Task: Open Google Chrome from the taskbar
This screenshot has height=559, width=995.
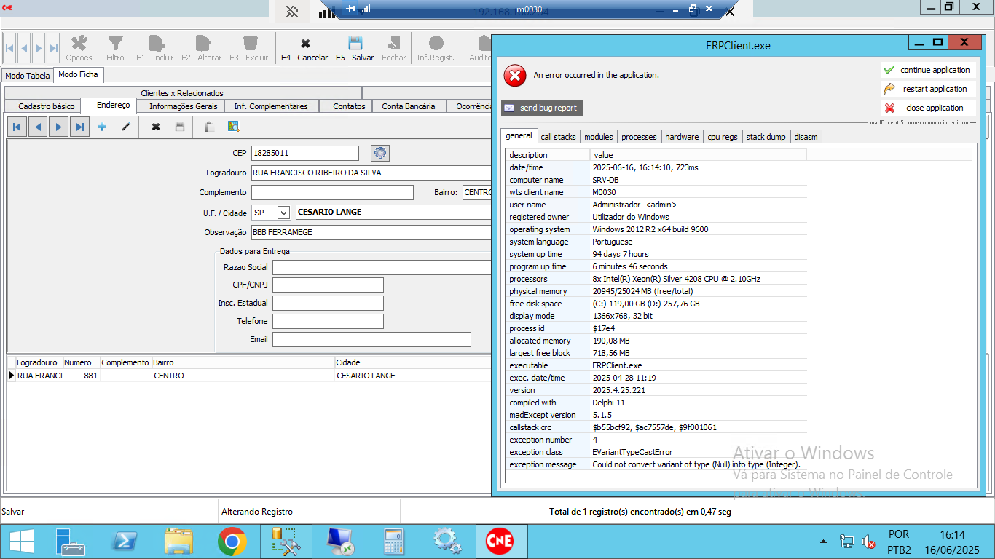Action: click(x=232, y=542)
